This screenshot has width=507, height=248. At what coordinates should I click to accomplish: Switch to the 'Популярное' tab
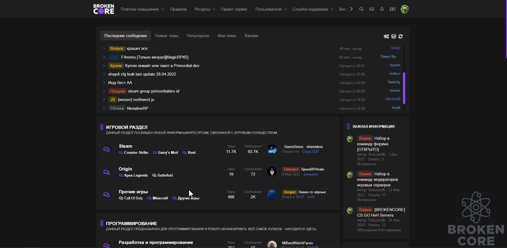(198, 35)
